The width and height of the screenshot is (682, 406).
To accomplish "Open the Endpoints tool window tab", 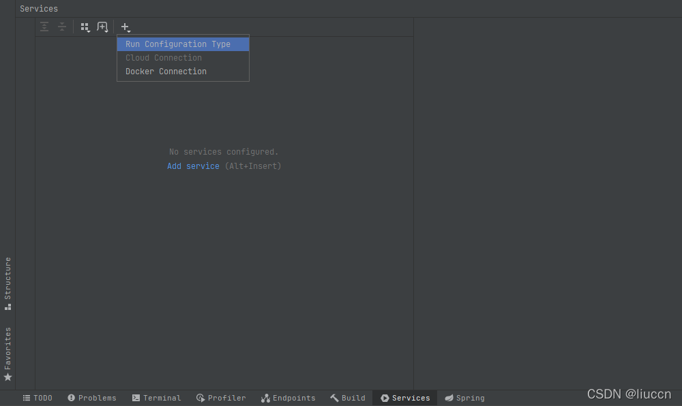I will tap(288, 399).
